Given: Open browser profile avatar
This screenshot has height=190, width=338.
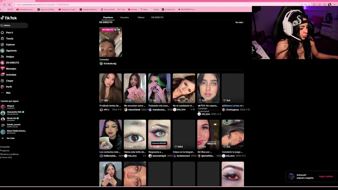Looking at the screenshot, I should pos(330,4).
